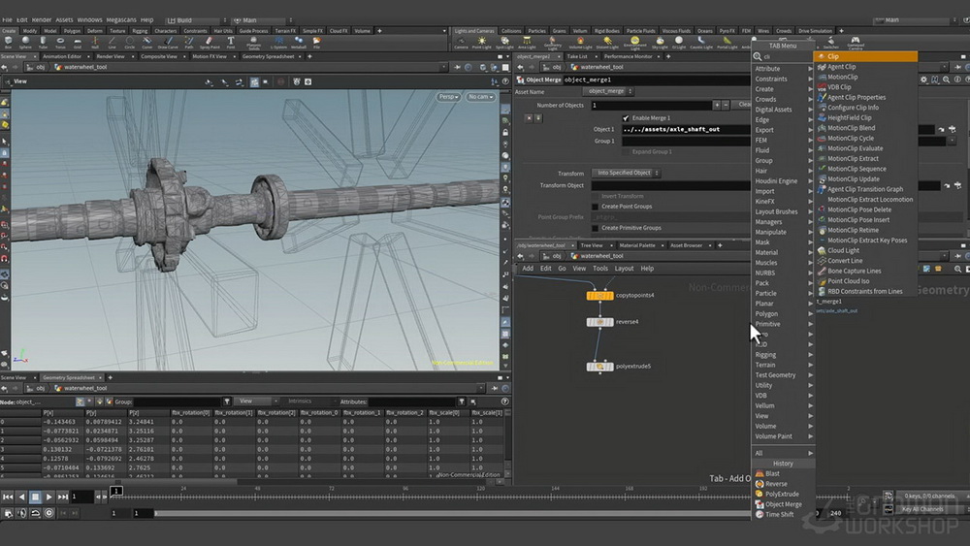Add a Gamepad Camera from shelf
Screen dimensions: 970x546
(x=856, y=43)
